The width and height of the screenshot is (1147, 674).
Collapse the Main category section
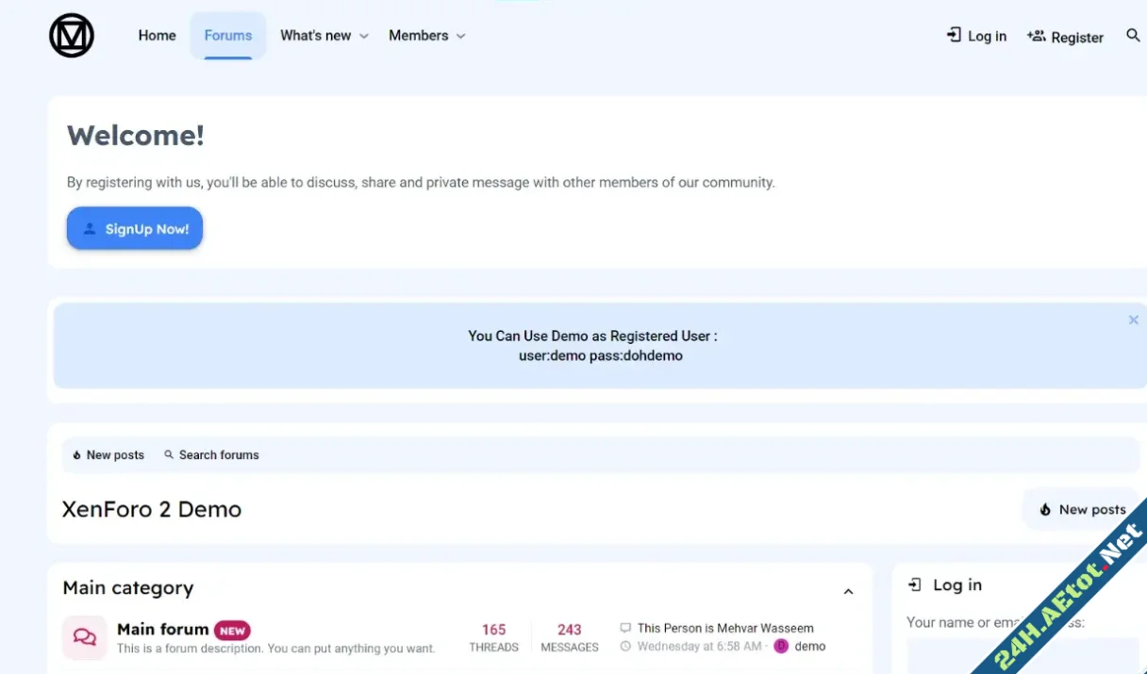pos(847,591)
